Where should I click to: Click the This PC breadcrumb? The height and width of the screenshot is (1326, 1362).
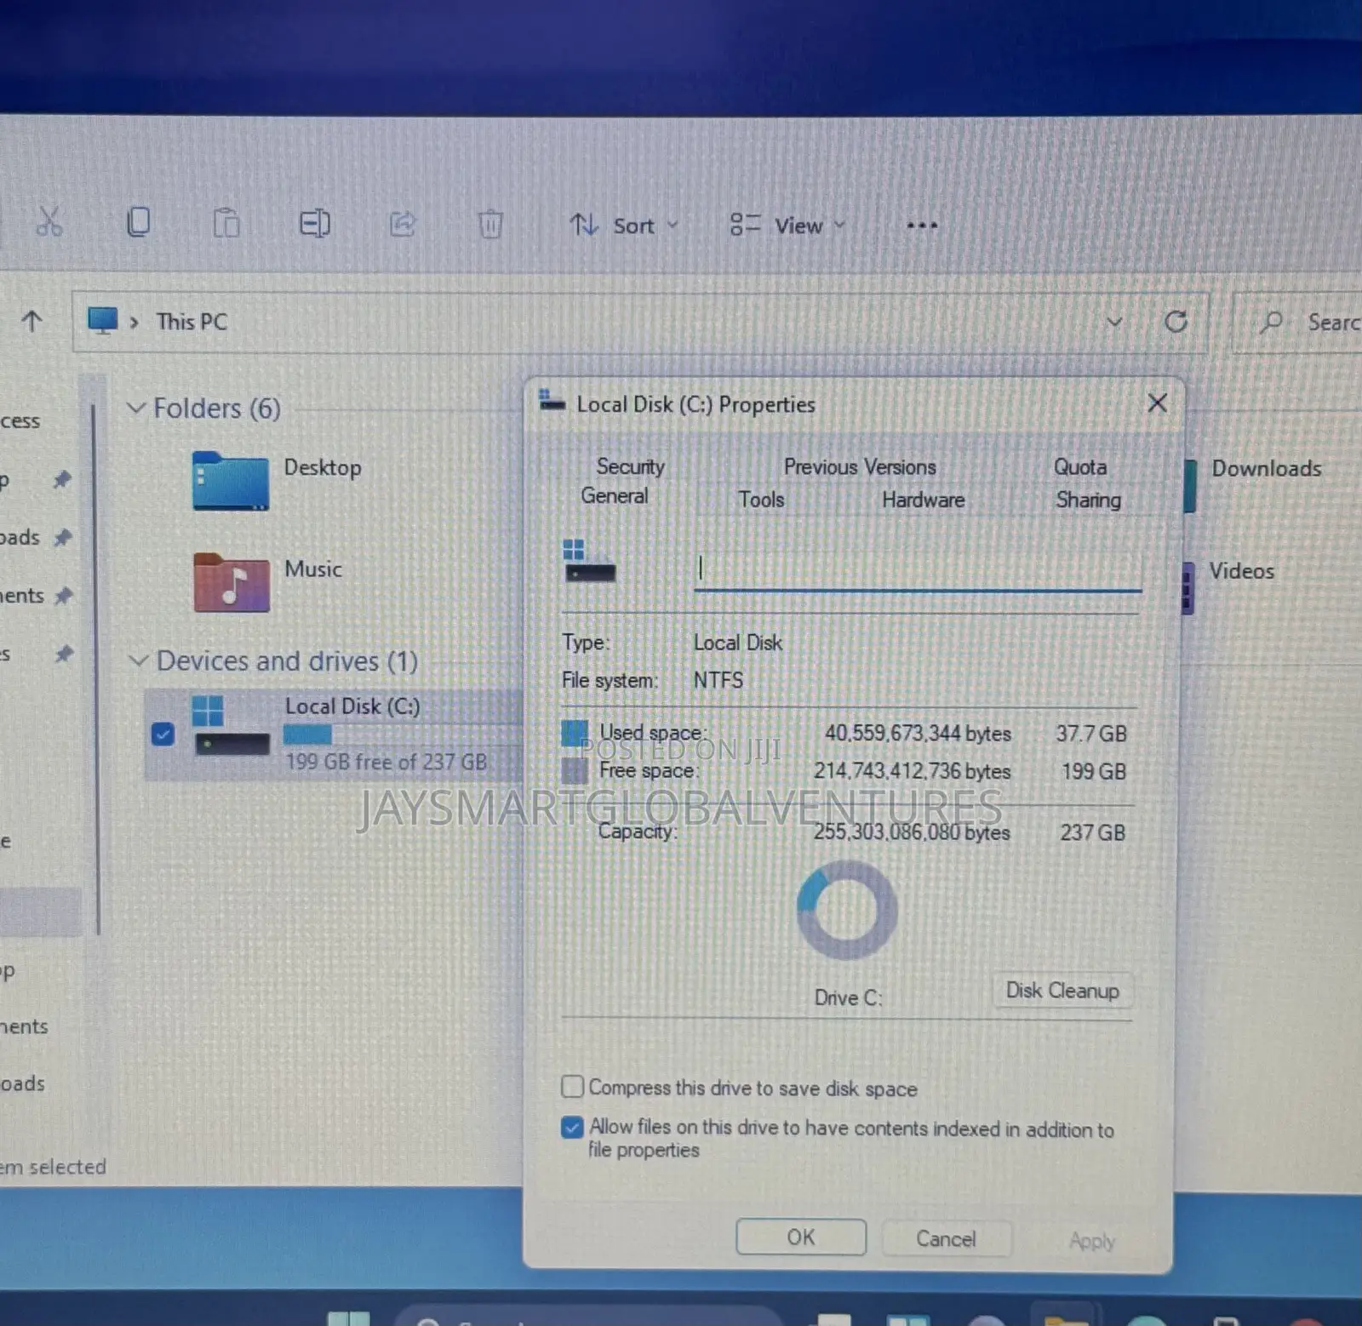pos(192,322)
